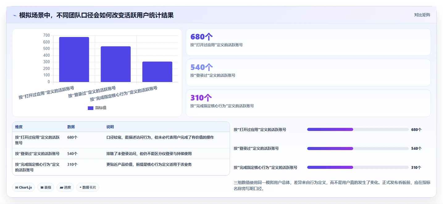Click the 310个 data card value
This screenshot has height=204, width=443.
201,98
